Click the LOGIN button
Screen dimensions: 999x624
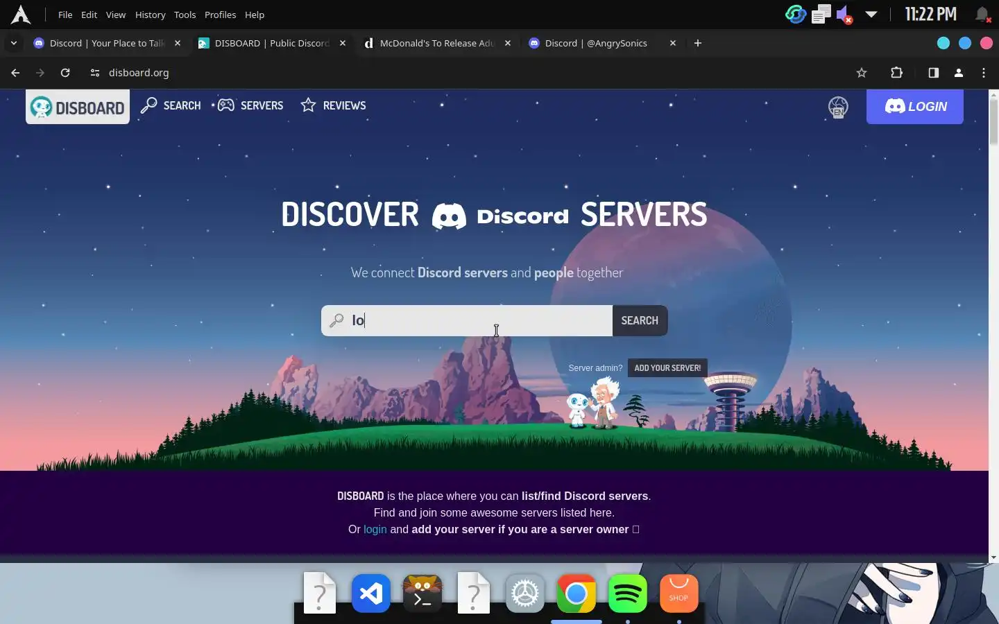point(914,106)
